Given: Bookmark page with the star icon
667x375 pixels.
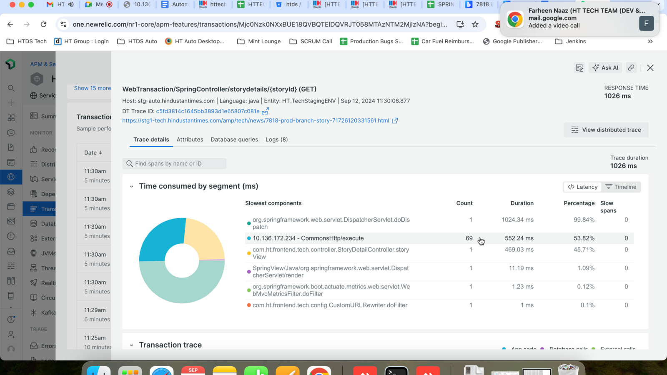Looking at the screenshot, I should 475,25.
